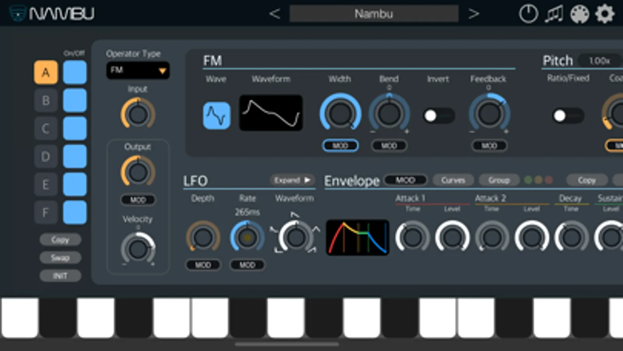
Task: Click the Swap button
Action: pos(60,258)
